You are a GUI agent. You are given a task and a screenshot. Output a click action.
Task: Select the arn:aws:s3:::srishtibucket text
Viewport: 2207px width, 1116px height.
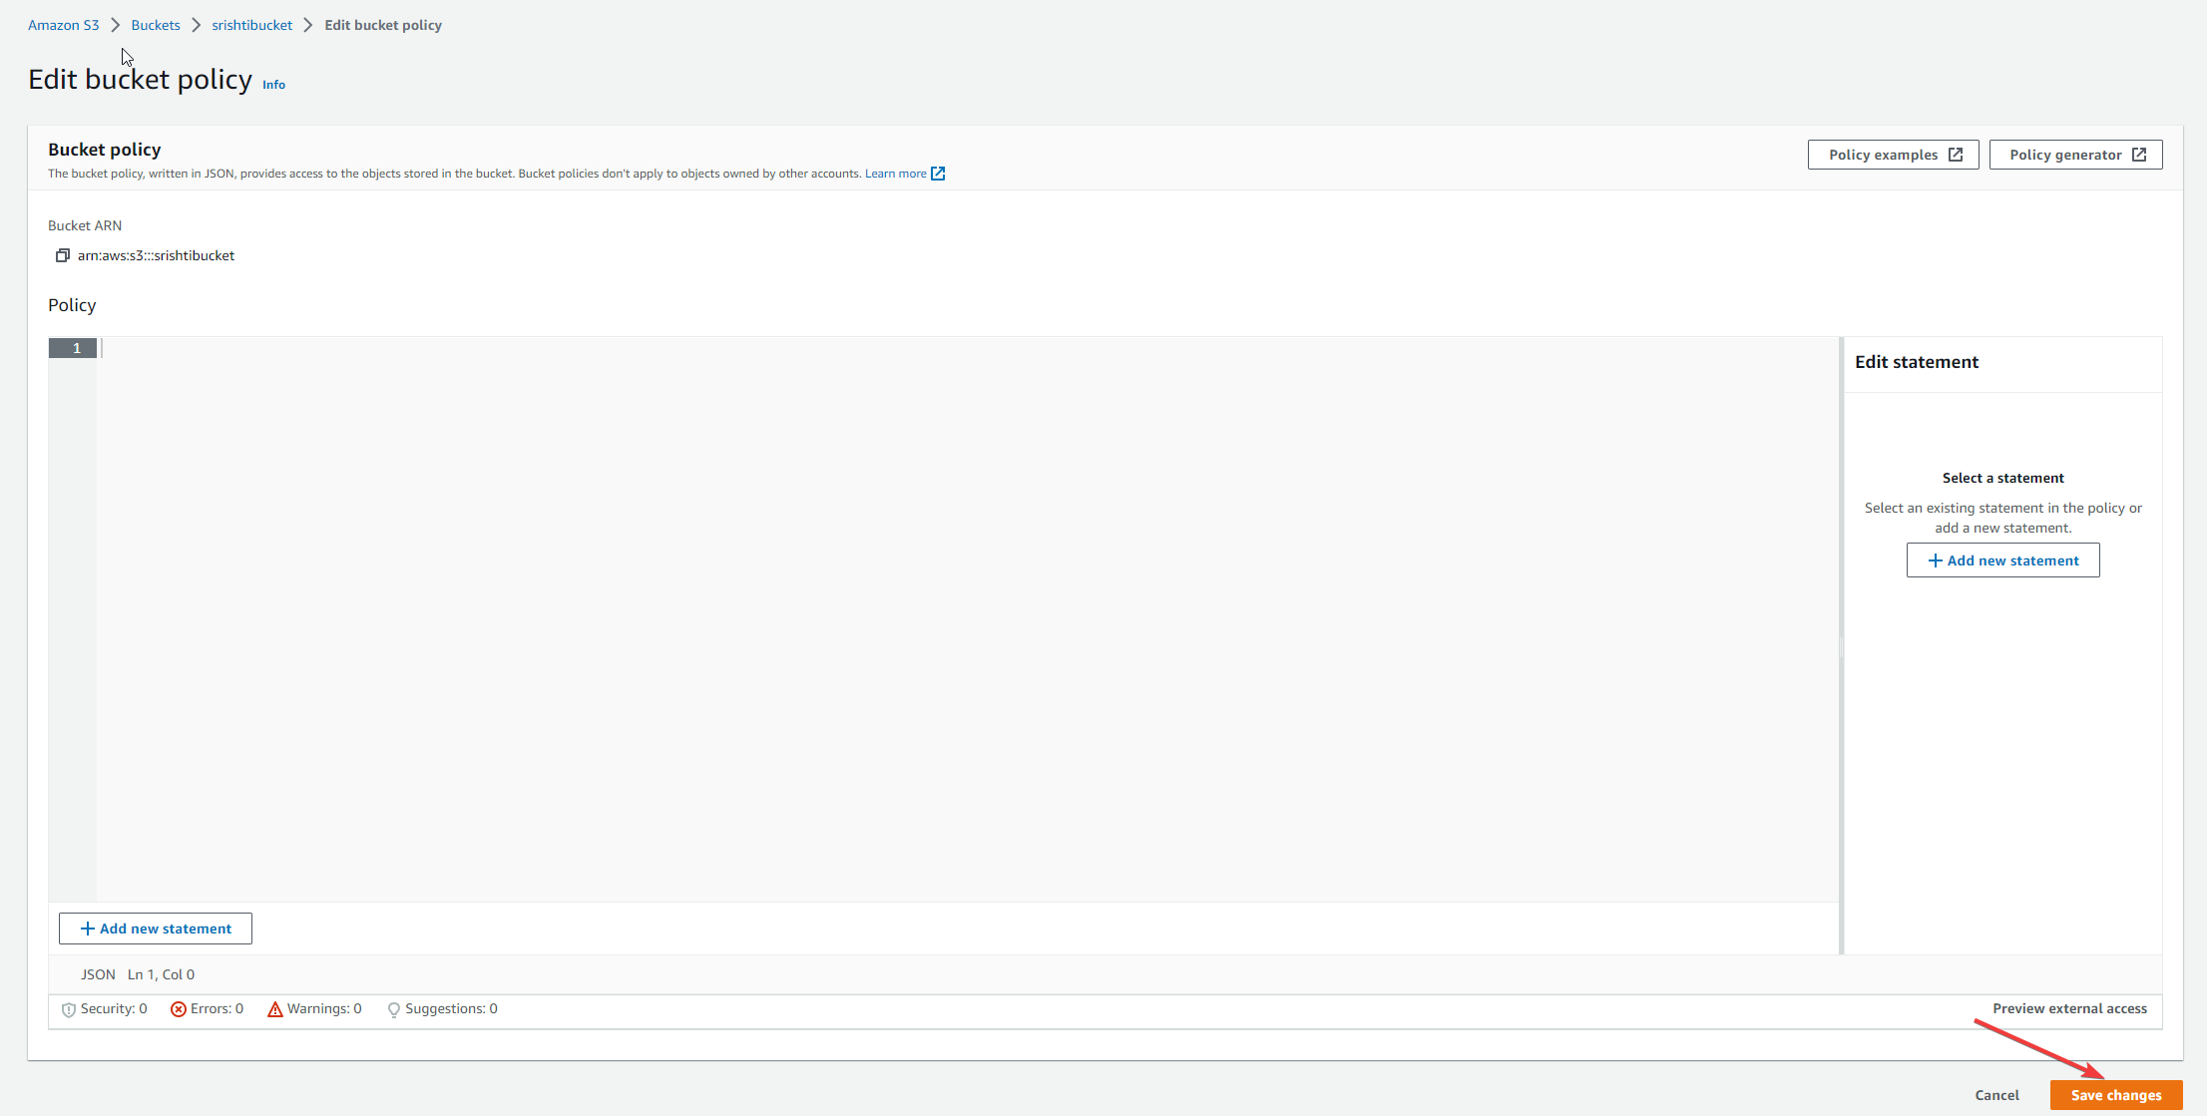[x=156, y=256]
